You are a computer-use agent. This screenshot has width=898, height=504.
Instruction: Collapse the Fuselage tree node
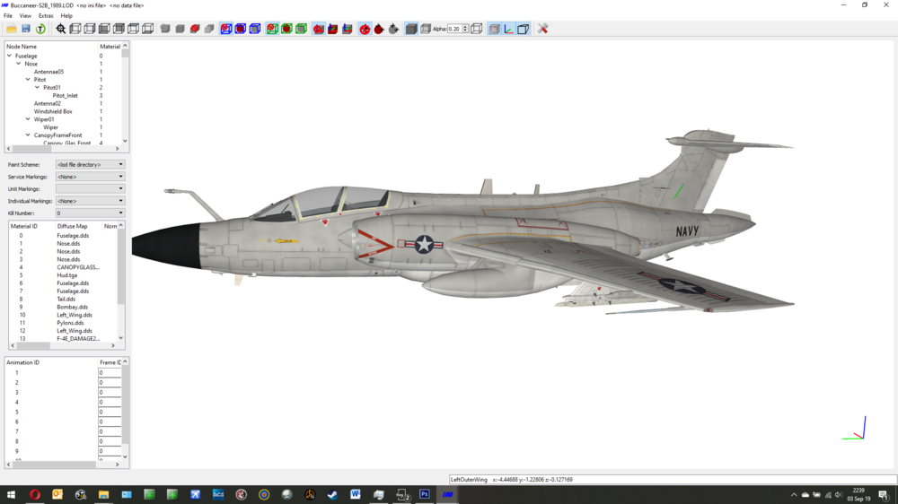9,56
